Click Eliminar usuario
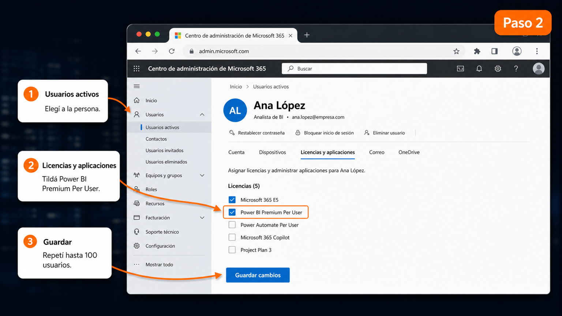 tap(385, 133)
